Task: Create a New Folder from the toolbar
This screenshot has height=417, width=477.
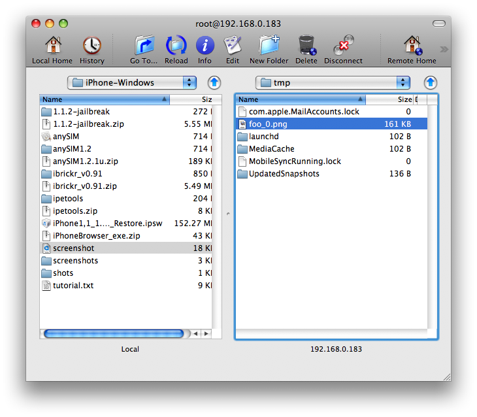Action: click(269, 46)
